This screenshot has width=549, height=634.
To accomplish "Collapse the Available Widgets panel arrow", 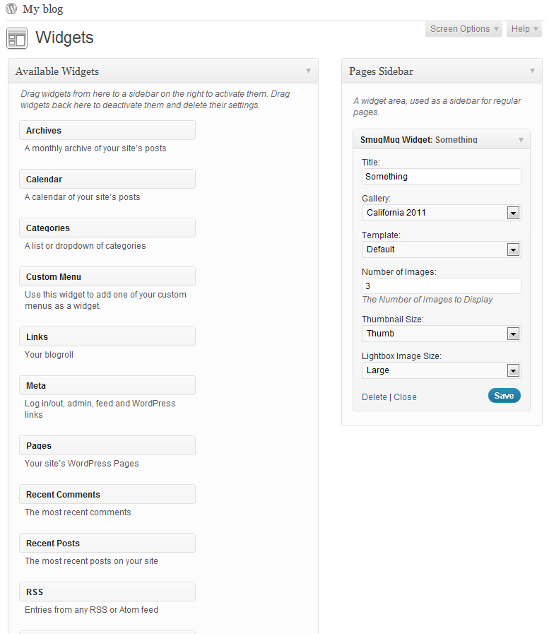I will tap(309, 71).
